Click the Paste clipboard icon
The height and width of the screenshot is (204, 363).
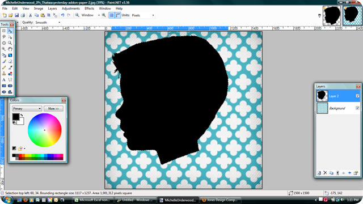coord(43,15)
